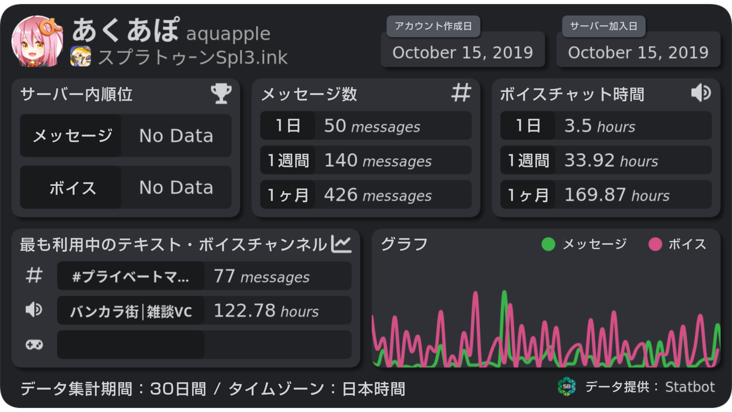732x412 pixels.
Task: Click the 1ヶ月 voice hours row label
Action: pos(528,195)
